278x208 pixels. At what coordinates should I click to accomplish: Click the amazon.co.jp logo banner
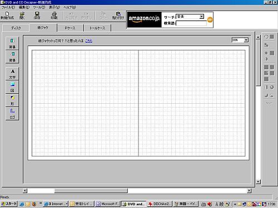tap(145, 19)
